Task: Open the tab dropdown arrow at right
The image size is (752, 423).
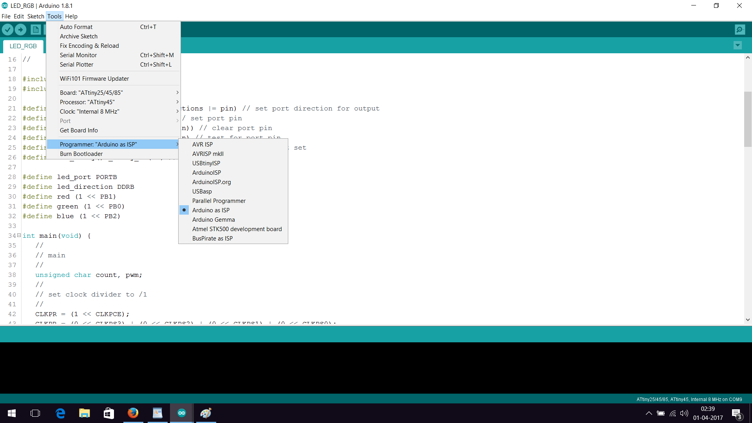Action: (x=738, y=45)
